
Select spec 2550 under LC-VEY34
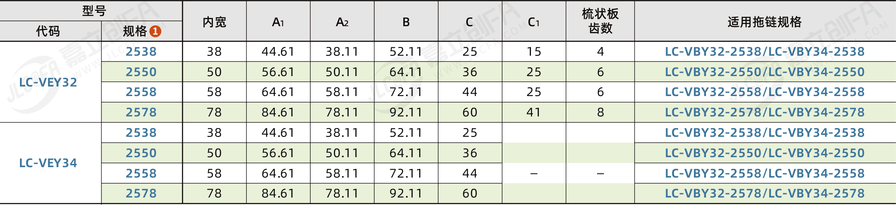(x=141, y=153)
